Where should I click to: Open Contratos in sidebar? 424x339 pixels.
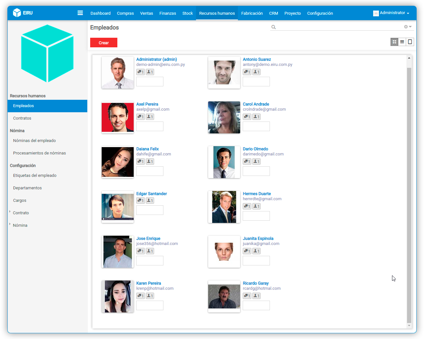(x=47, y=118)
